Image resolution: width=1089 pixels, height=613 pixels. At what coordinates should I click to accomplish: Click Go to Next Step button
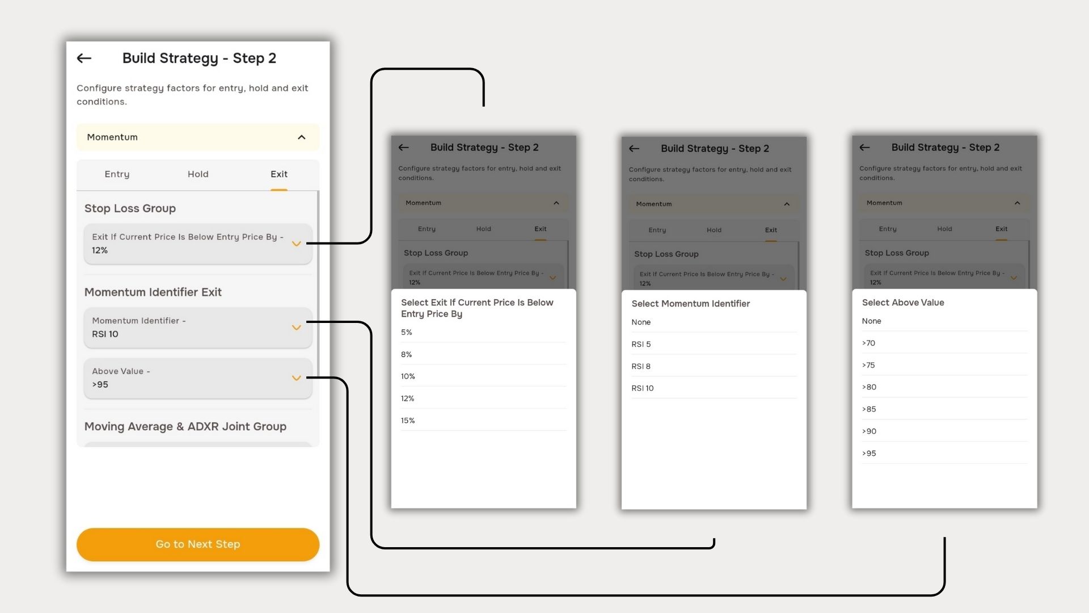click(x=198, y=544)
